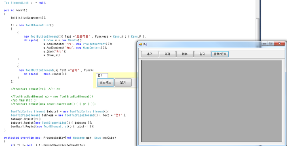Click the gray content panel in Prj

click(x=212, y=101)
